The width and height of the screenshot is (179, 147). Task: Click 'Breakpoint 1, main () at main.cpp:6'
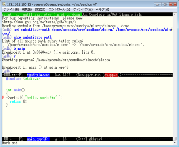tap(35, 68)
